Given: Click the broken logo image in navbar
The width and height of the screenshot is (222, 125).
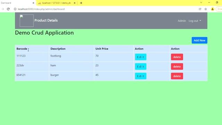Looking at the screenshot, I should coord(27,20).
